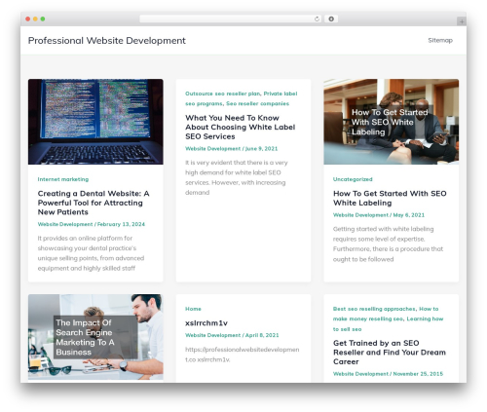Screen dimensions: 487x412
Task: Click the June 9, 2021 date link
Action: pyautogui.click(x=261, y=148)
